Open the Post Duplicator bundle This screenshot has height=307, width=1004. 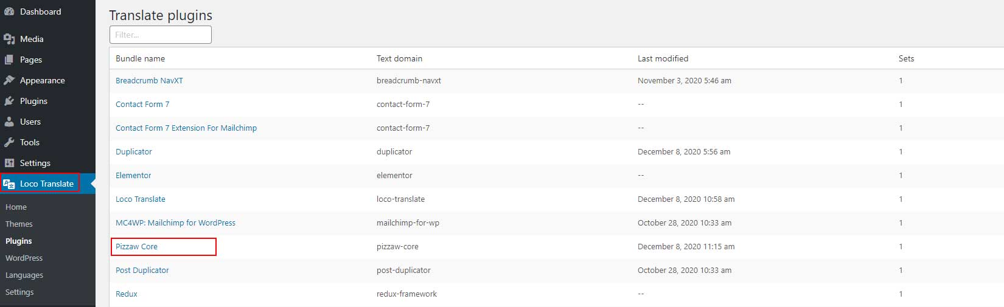(142, 271)
